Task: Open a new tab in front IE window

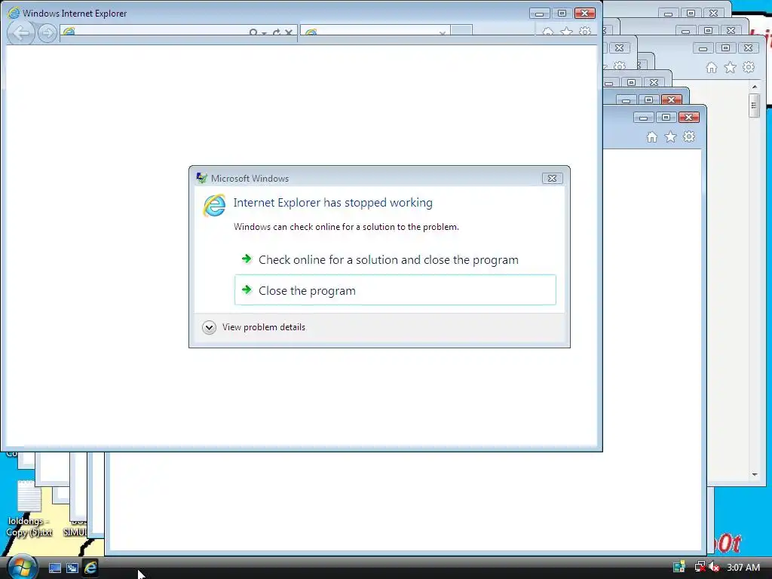Action: click(462, 32)
